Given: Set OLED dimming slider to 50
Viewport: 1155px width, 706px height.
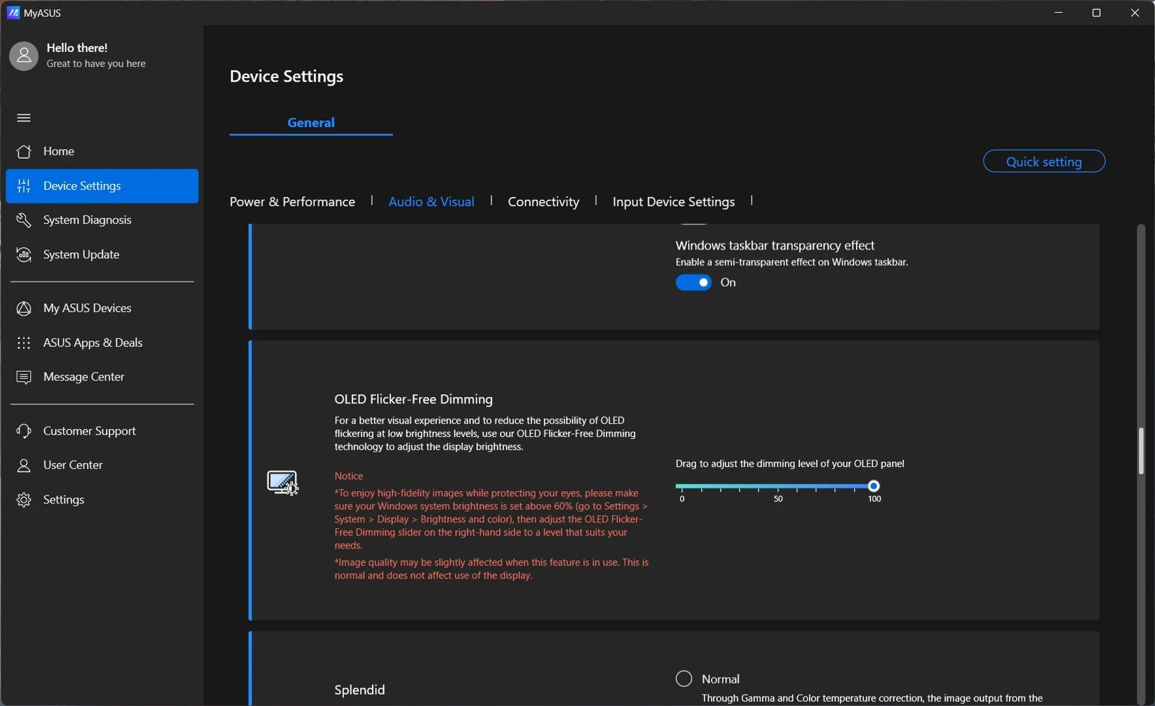Looking at the screenshot, I should (778, 486).
